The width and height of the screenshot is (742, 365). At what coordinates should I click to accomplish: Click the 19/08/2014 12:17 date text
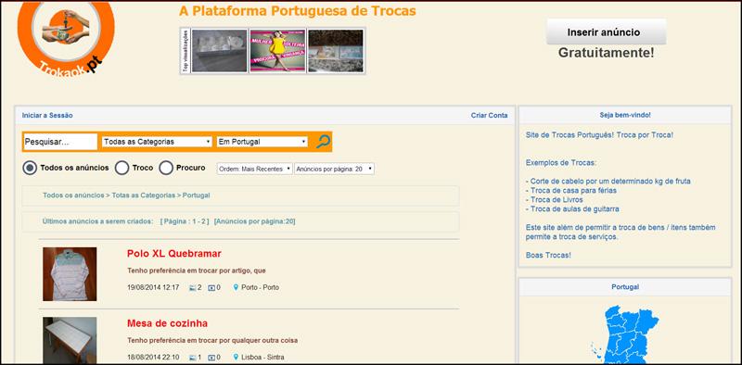pyautogui.click(x=153, y=287)
